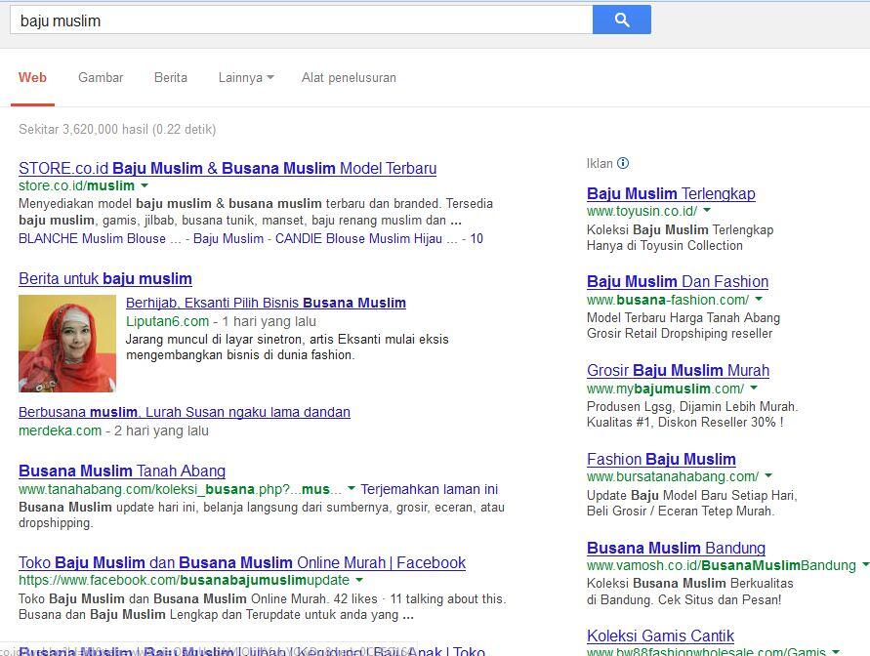
Task: Expand arrow beside www.toyusin.co.id URL
Action: [x=707, y=210]
